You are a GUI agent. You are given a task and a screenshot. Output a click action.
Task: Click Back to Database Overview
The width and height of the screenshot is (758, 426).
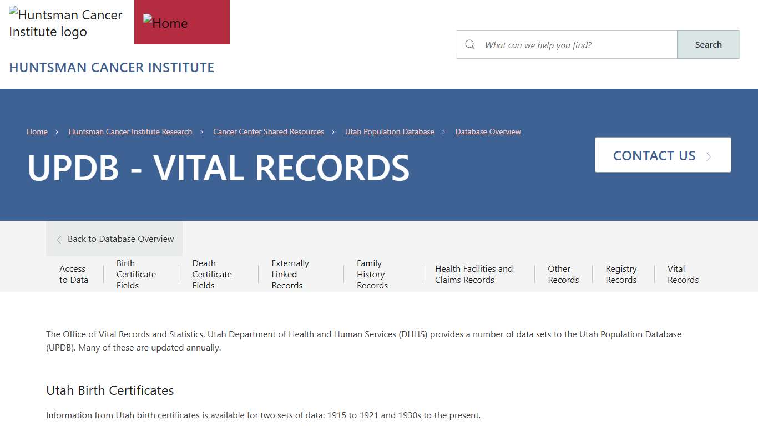click(x=120, y=239)
